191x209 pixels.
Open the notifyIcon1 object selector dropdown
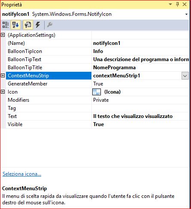coord(186,14)
